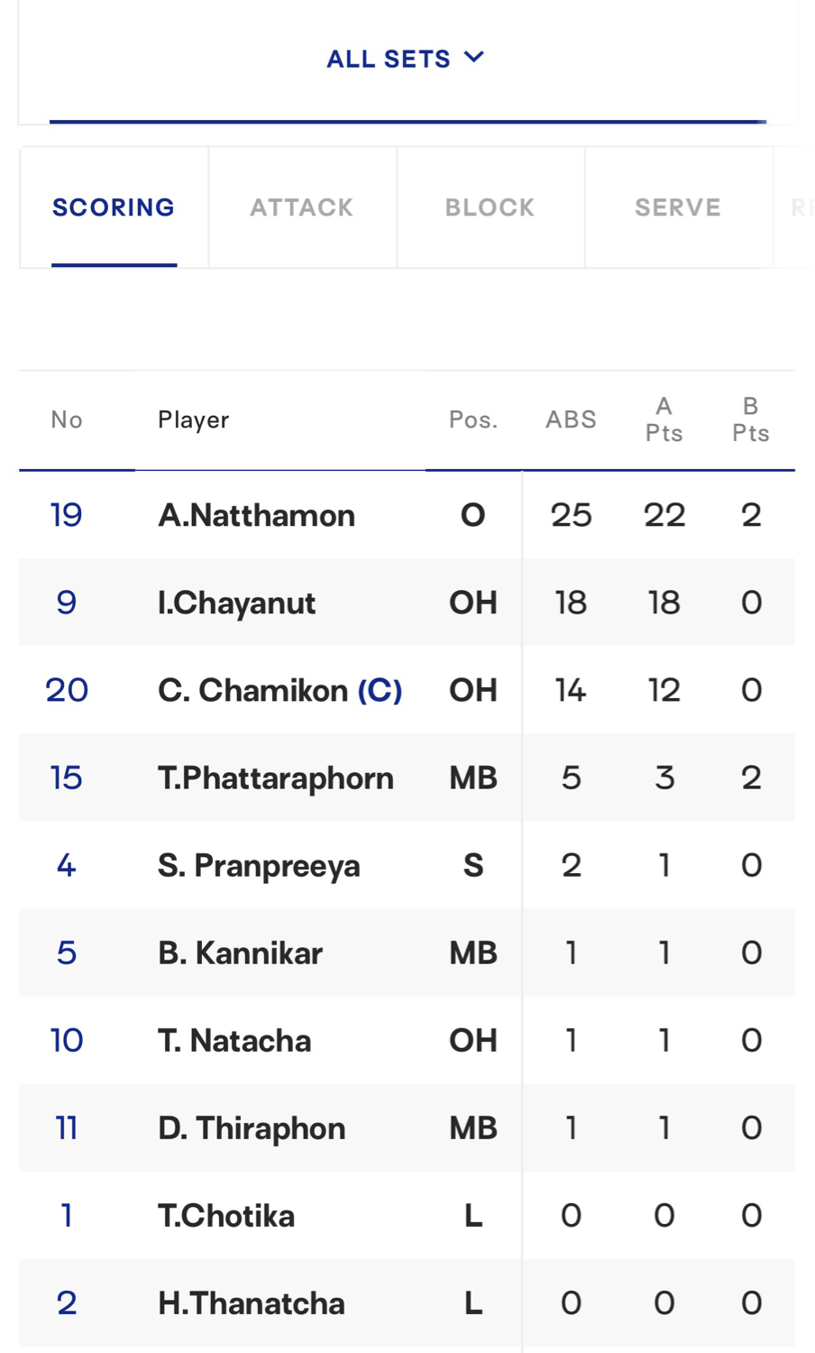The image size is (815, 1353).
Task: Switch to the BLOCK tab
Action: tap(490, 207)
